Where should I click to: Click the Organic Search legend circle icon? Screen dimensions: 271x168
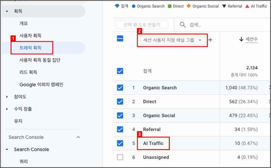pos(134,6)
